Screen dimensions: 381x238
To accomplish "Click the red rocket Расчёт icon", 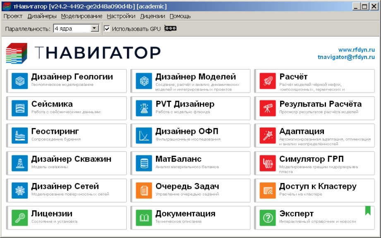I will (x=268, y=81).
